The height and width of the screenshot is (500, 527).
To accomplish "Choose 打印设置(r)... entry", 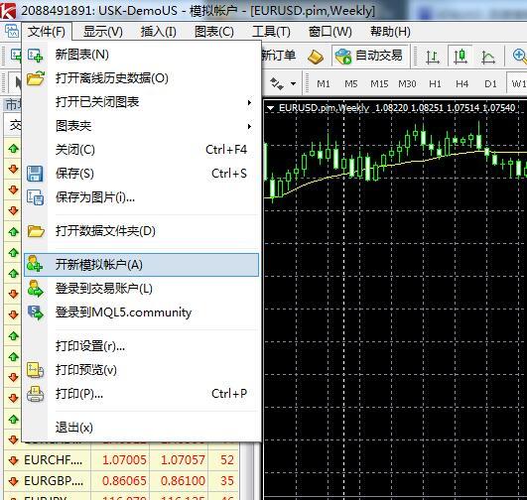I will point(141,346).
